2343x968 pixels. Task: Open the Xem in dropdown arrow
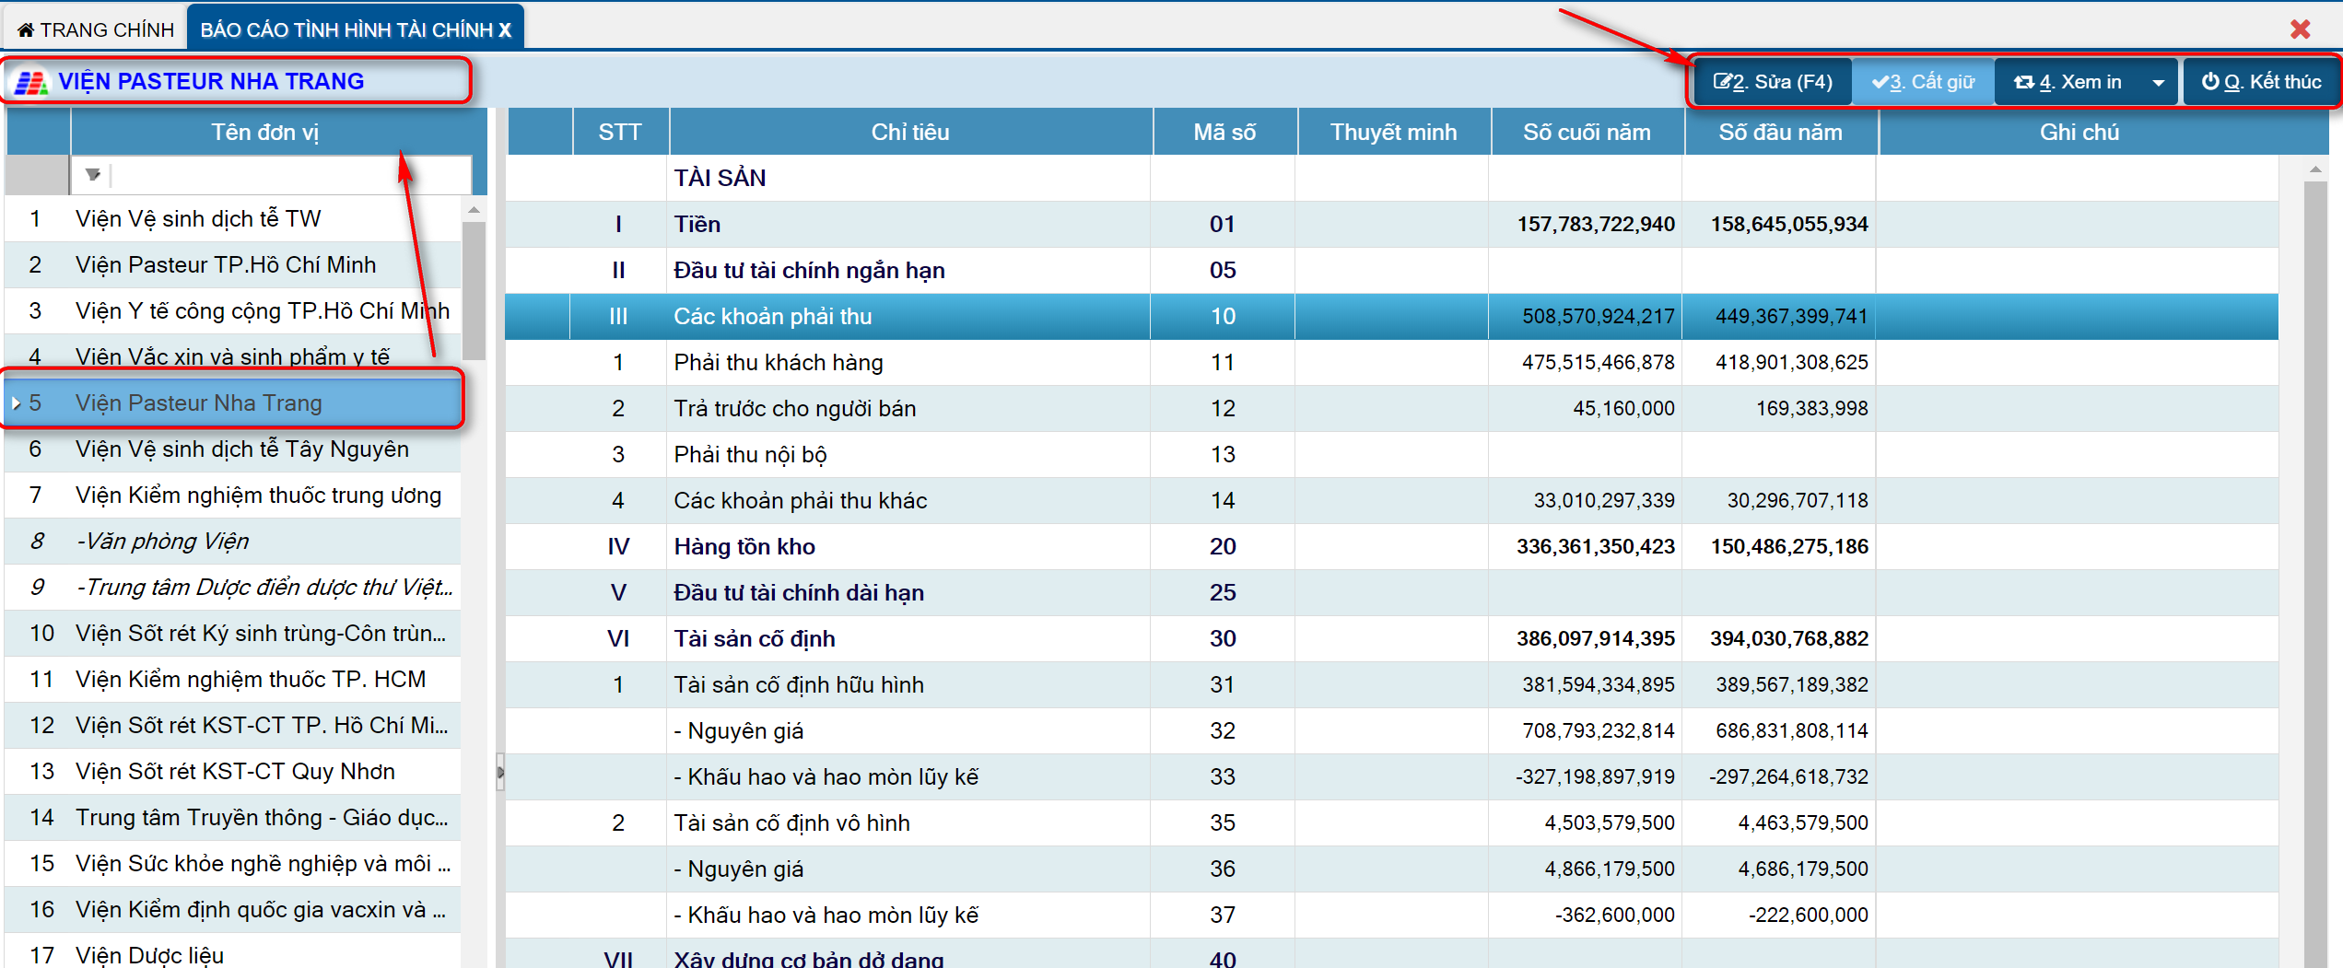click(2158, 83)
